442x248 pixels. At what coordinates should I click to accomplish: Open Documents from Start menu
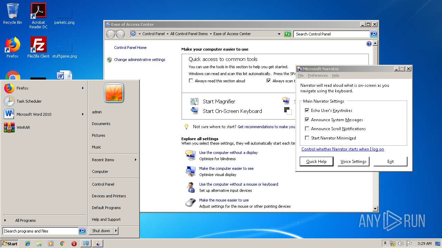[x=101, y=124]
